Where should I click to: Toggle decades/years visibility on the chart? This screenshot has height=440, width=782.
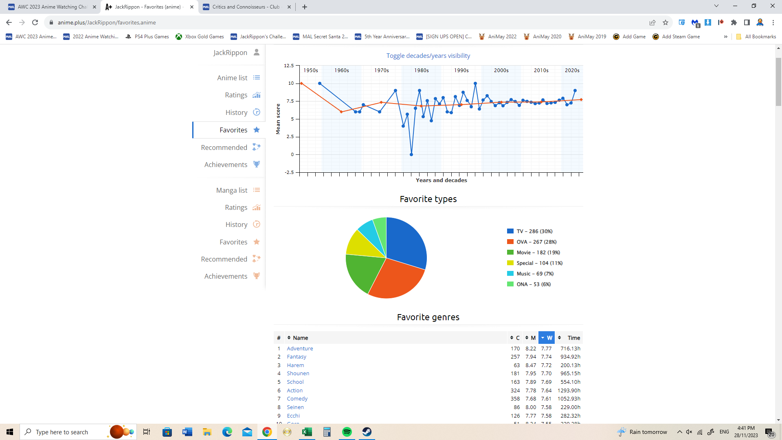click(428, 56)
